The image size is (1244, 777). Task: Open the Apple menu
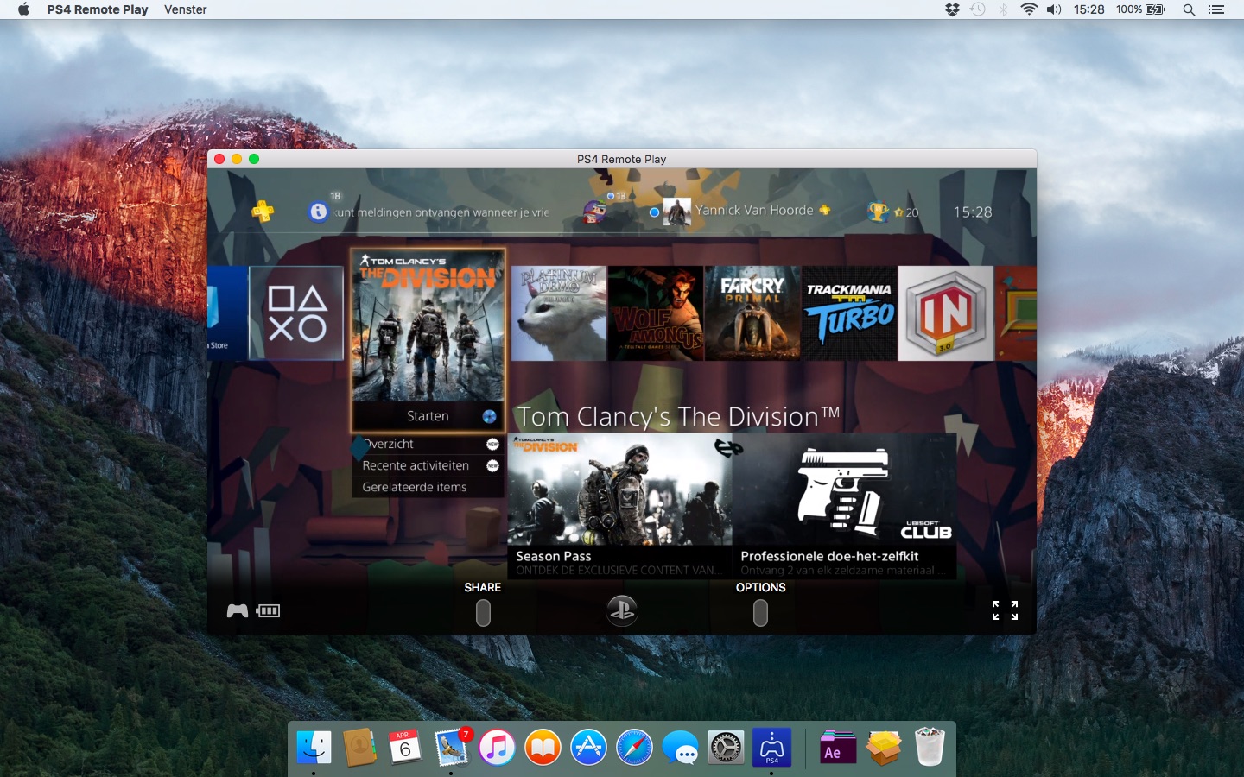(23, 9)
